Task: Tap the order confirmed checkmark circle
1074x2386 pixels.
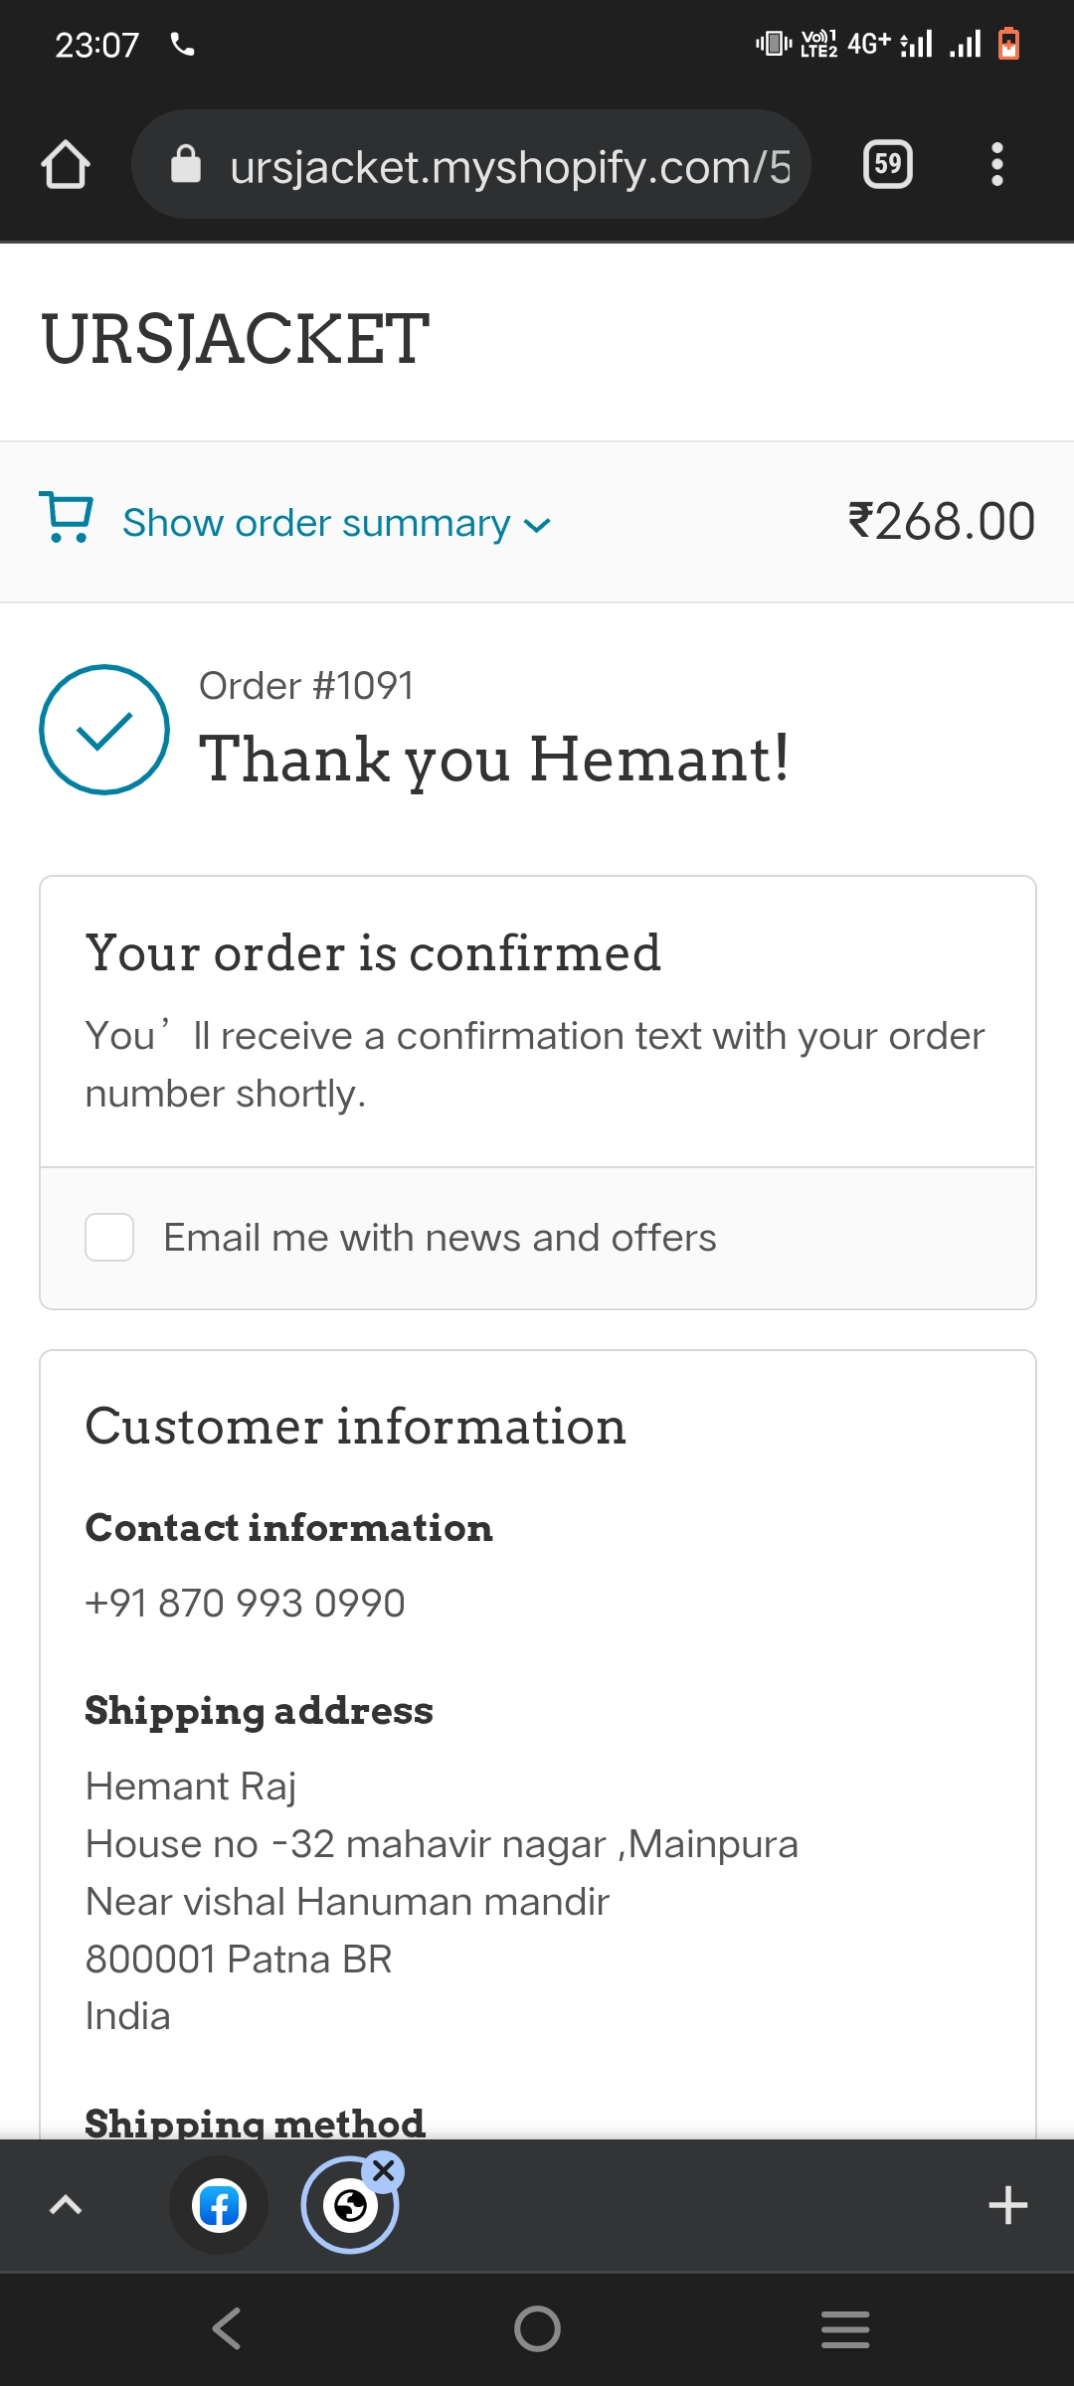Action: pos(104,730)
